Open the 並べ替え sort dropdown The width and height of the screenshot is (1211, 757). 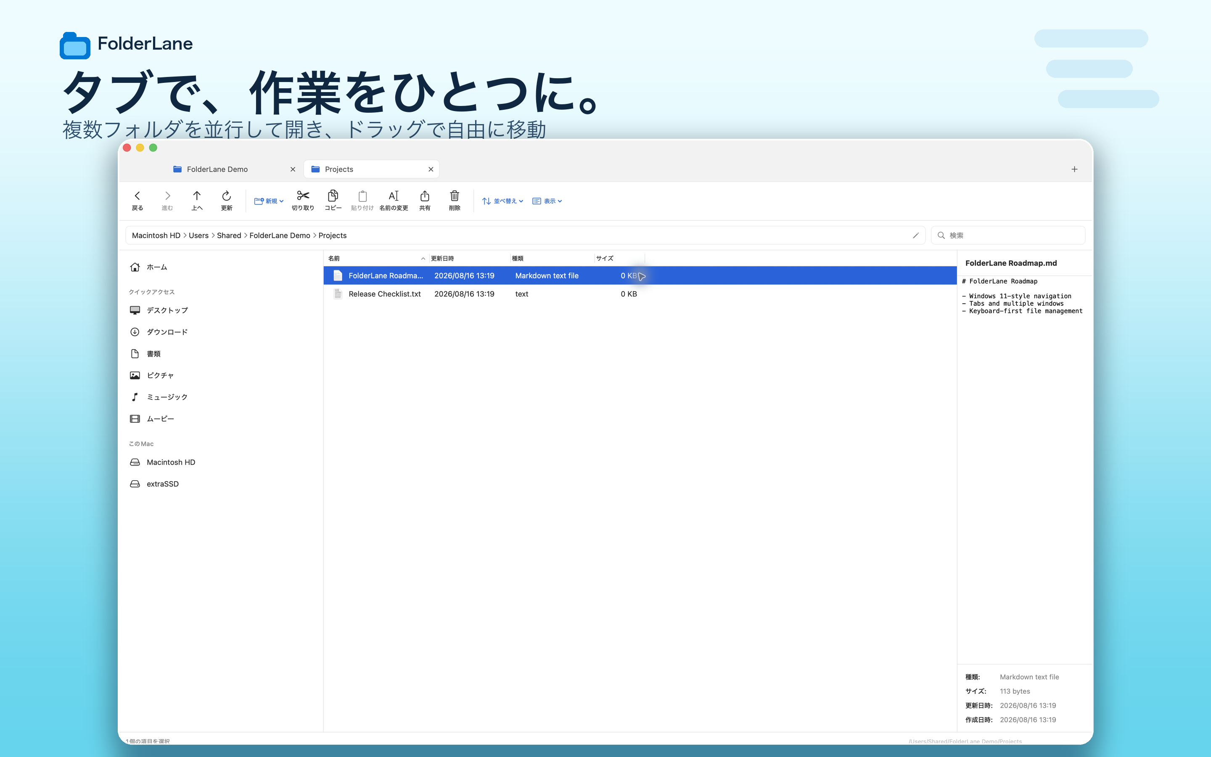point(502,201)
